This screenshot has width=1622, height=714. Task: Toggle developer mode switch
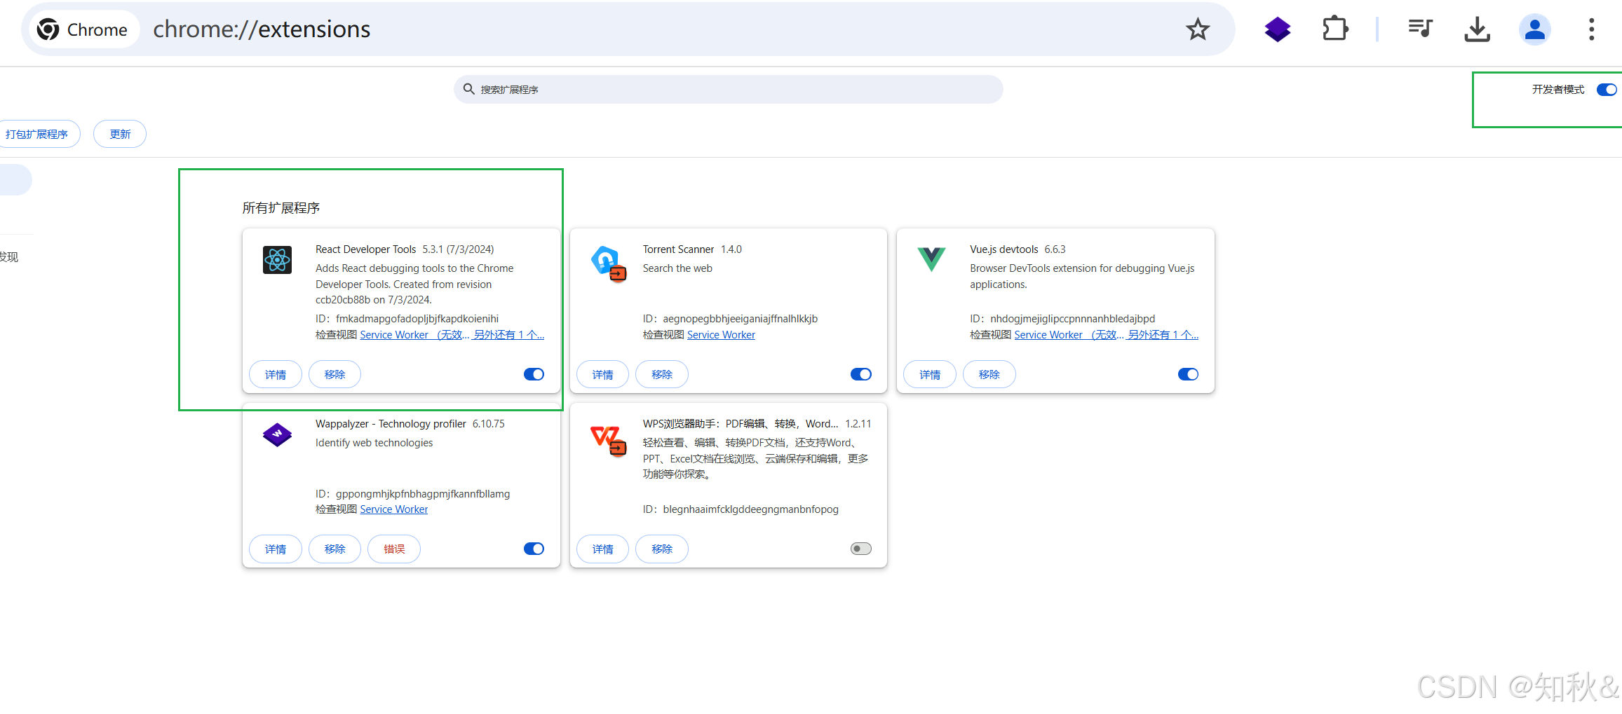pyautogui.click(x=1606, y=90)
